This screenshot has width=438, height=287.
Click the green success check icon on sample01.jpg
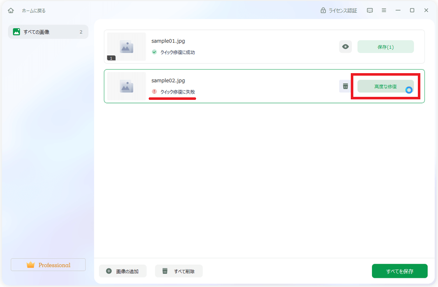click(154, 52)
